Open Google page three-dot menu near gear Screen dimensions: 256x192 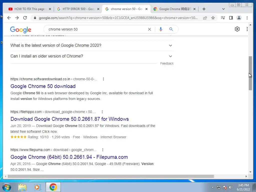coord(247,29)
